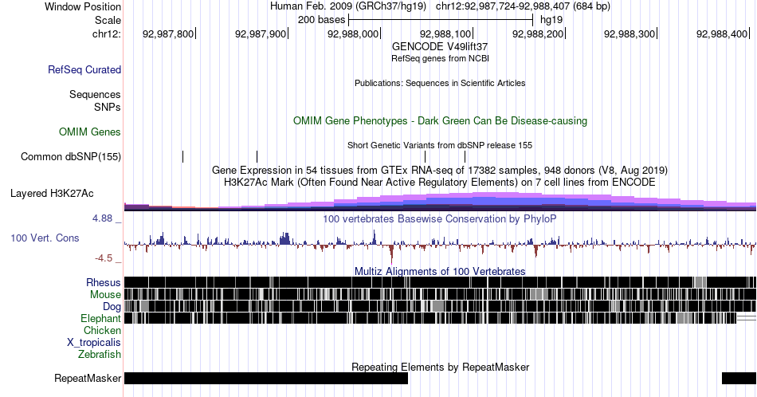Click the Elephant alignment label
This screenshot has width=757, height=397.
tap(101, 318)
